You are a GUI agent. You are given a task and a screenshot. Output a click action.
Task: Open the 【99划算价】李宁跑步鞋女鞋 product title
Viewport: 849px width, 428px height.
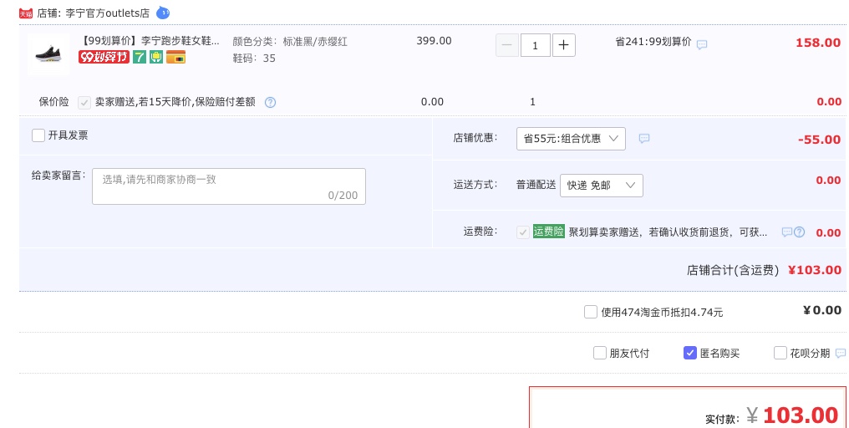pyautogui.click(x=150, y=41)
